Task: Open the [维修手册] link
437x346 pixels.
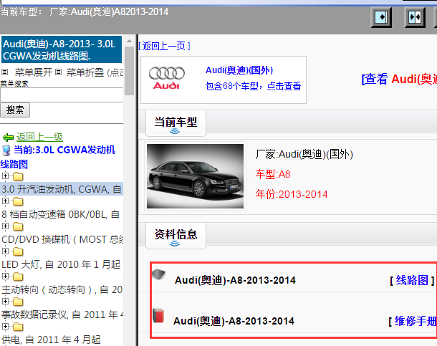Action: click(413, 321)
